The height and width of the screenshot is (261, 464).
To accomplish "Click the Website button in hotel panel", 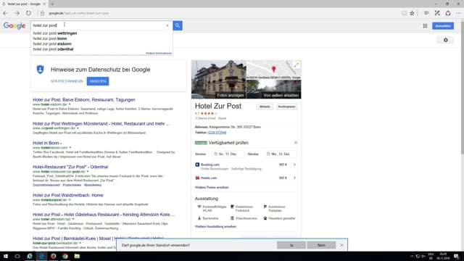I will pos(265,107).
